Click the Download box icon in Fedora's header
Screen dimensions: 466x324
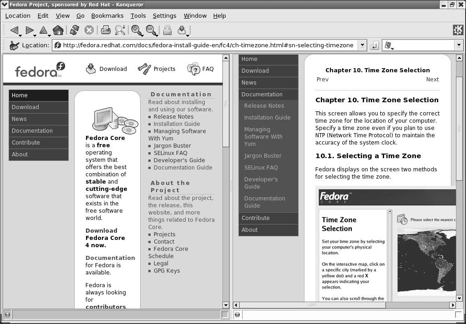(91, 69)
